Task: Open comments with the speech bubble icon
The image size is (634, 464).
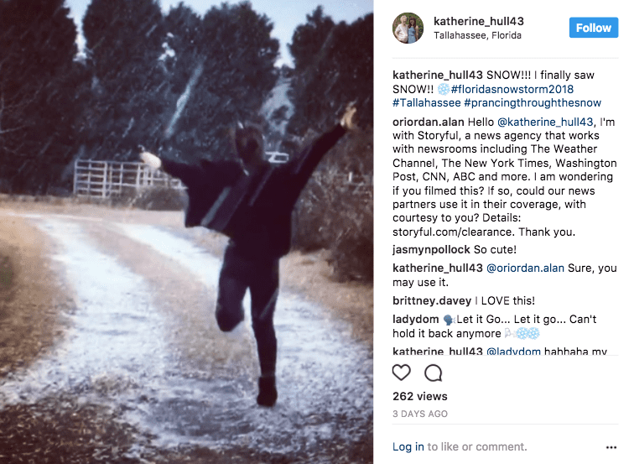Action: 433,373
